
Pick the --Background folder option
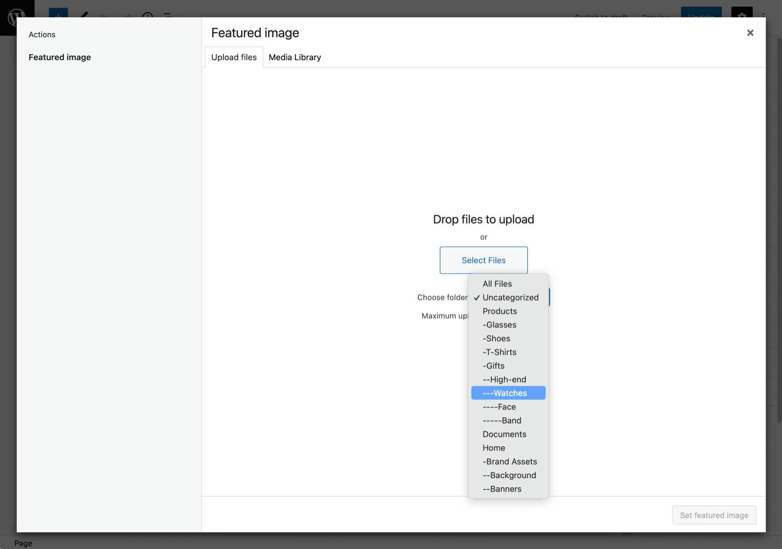(x=508, y=475)
